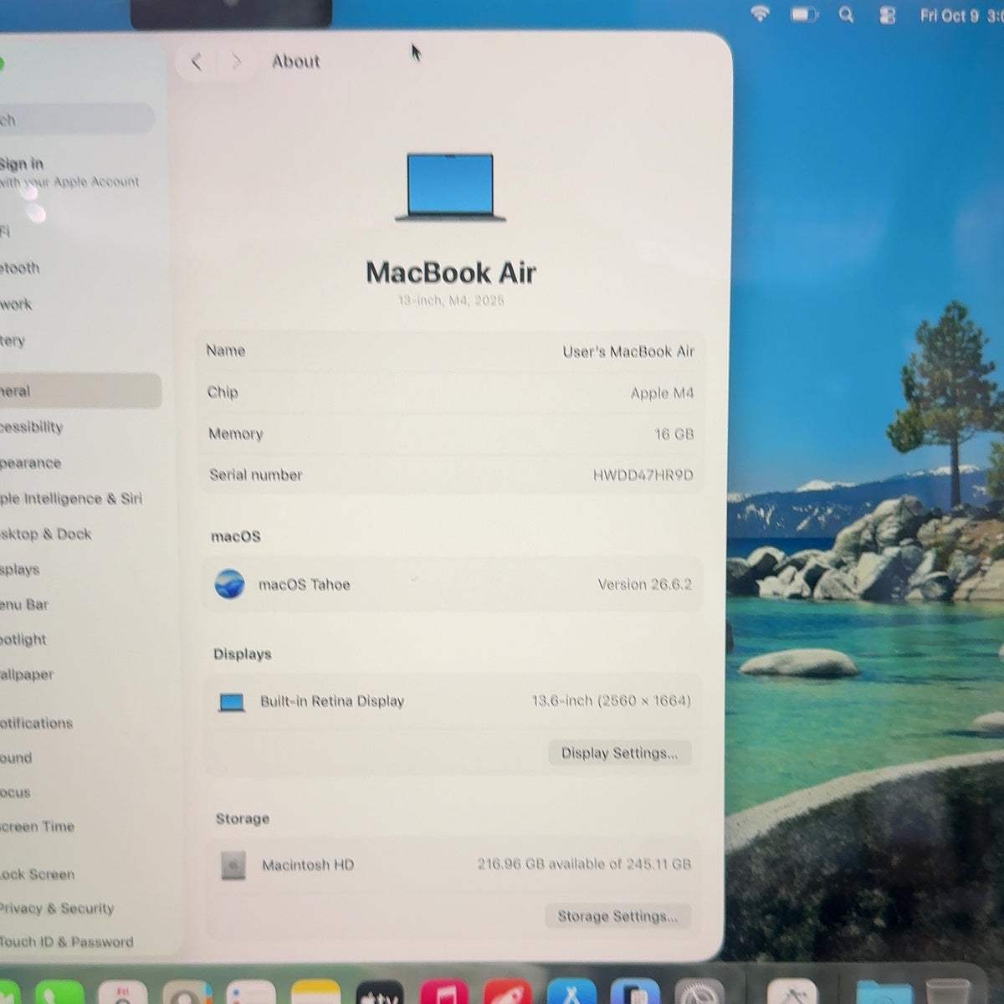The image size is (1004, 1004).
Task: Open Notes app from the Dock
Action: coord(315,992)
